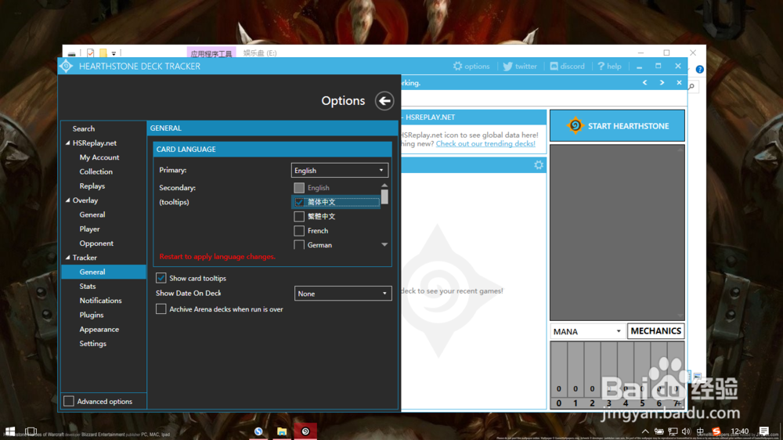Open My Account options page
Image resolution: width=783 pixels, height=440 pixels.
(99, 157)
